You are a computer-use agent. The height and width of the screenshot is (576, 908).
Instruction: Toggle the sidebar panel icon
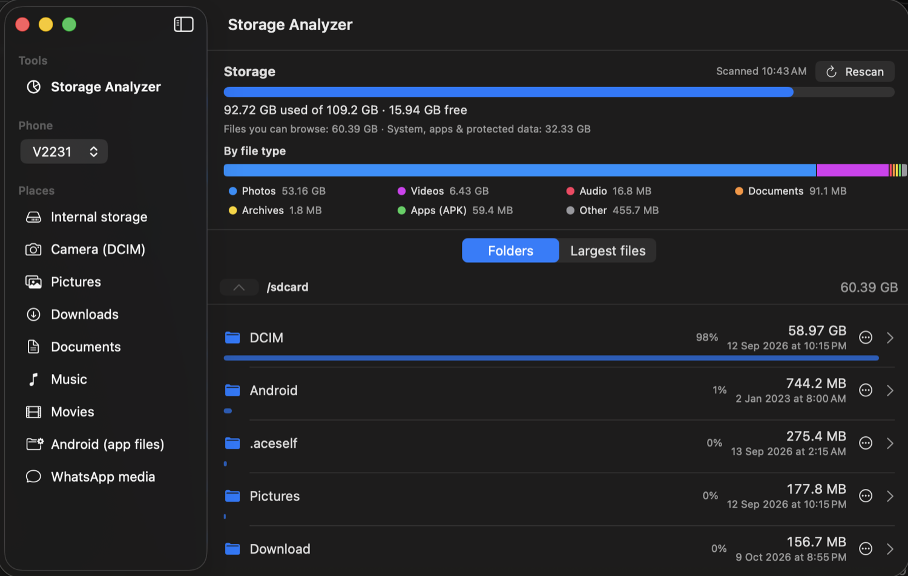(x=183, y=24)
